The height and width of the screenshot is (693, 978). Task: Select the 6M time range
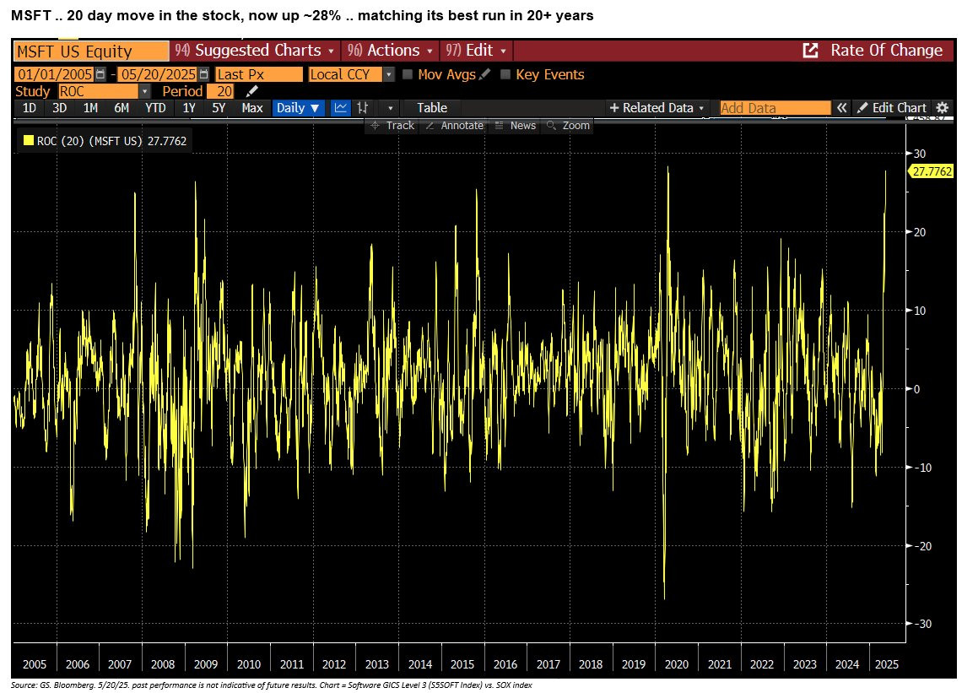(122, 108)
